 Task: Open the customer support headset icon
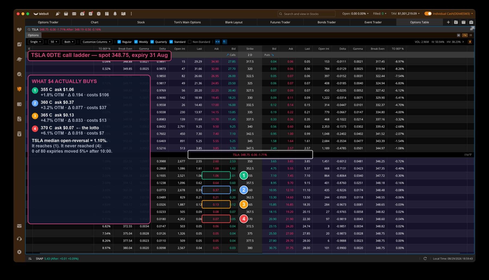click(19, 239)
